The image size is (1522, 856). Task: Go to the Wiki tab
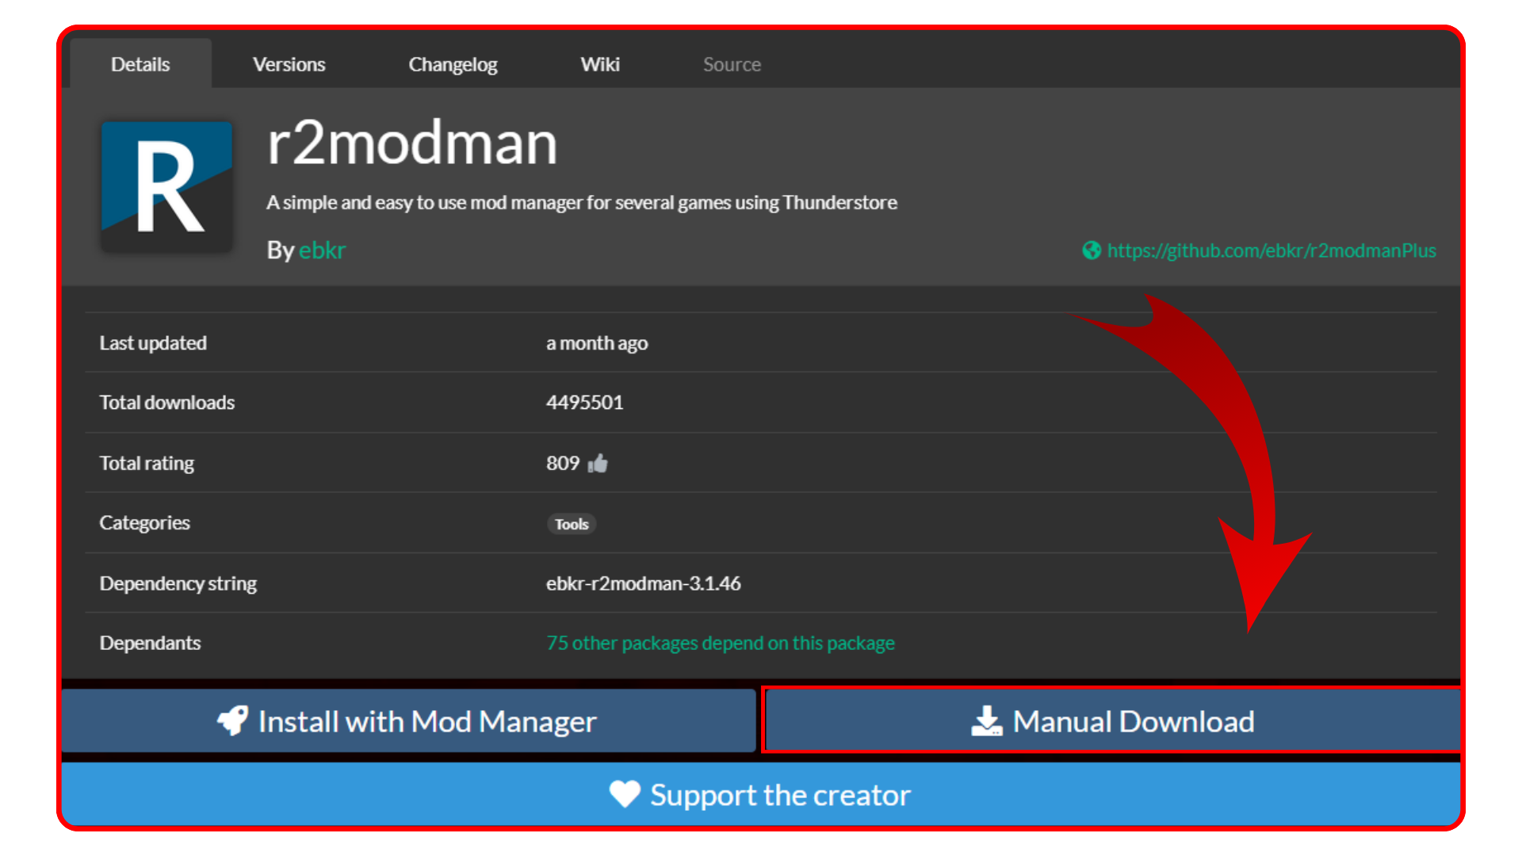[x=600, y=64]
